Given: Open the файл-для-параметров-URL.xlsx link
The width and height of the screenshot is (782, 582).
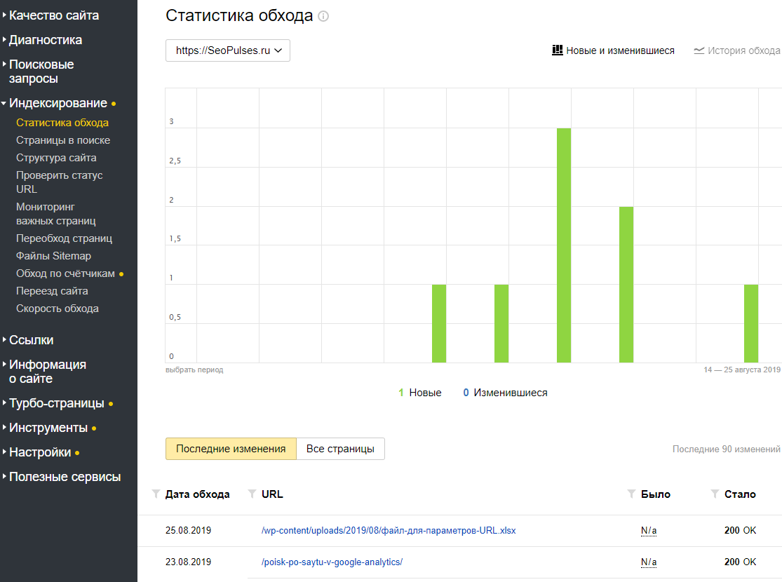Looking at the screenshot, I should coord(389,531).
